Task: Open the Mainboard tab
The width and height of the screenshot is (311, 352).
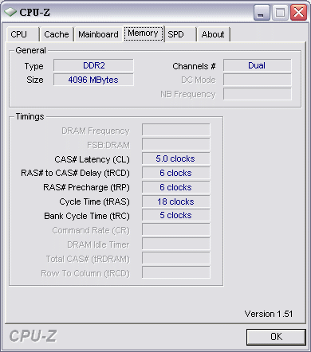Action: 98,34
